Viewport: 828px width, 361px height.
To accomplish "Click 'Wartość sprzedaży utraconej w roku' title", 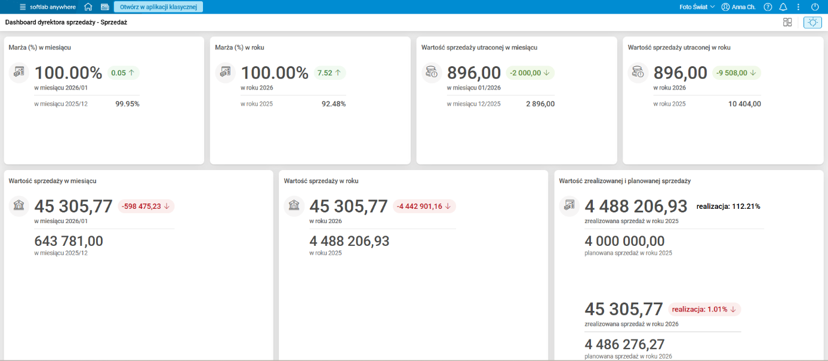I will pos(679,47).
